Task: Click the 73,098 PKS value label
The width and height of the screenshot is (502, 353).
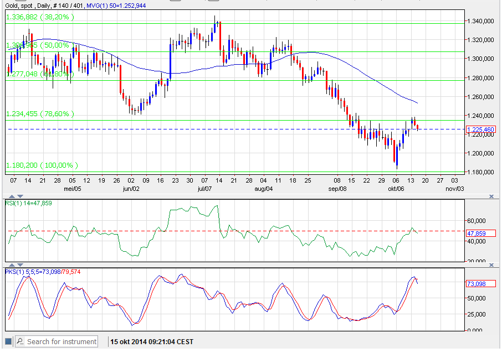Action: point(481,284)
